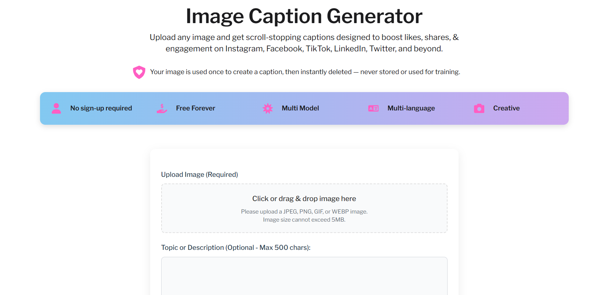Click the hand with dollar icon
The width and height of the screenshot is (608, 295).
pyautogui.click(x=162, y=108)
